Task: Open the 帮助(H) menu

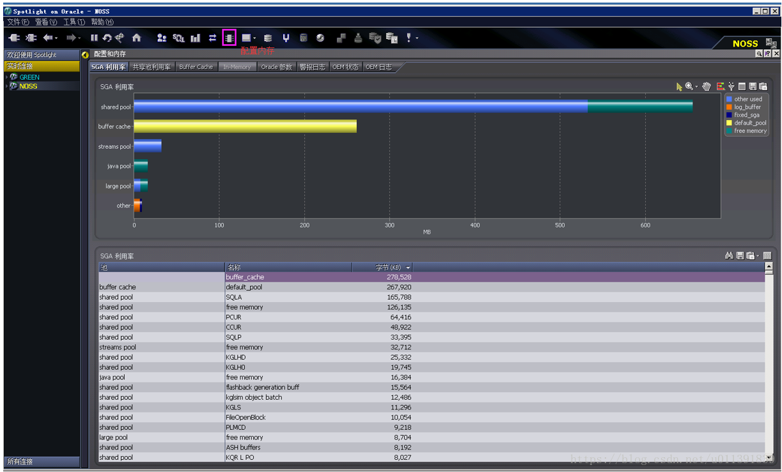Action: click(x=102, y=22)
